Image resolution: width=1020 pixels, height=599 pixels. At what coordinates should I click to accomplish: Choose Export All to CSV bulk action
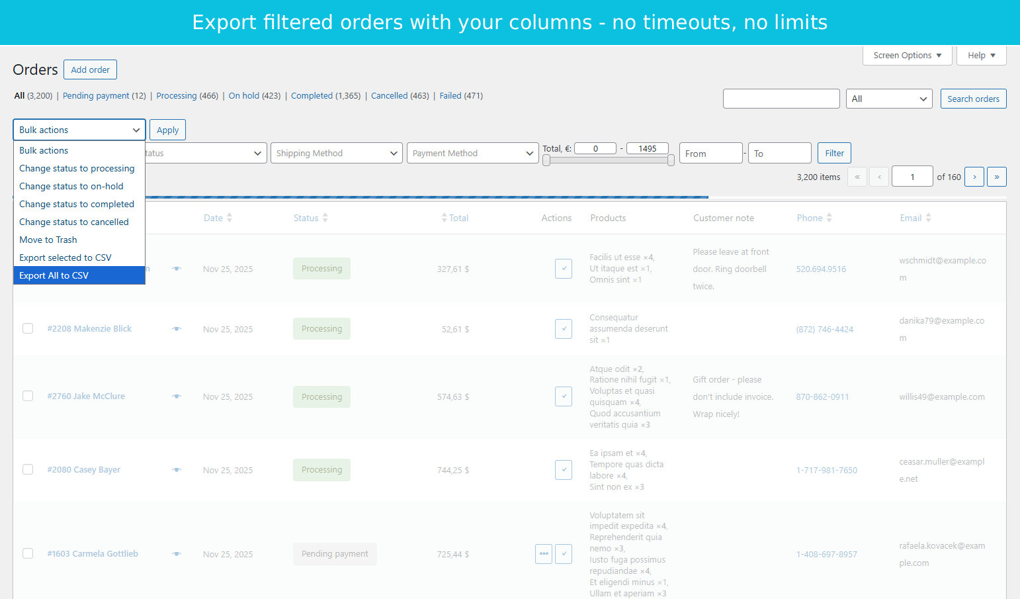point(54,275)
